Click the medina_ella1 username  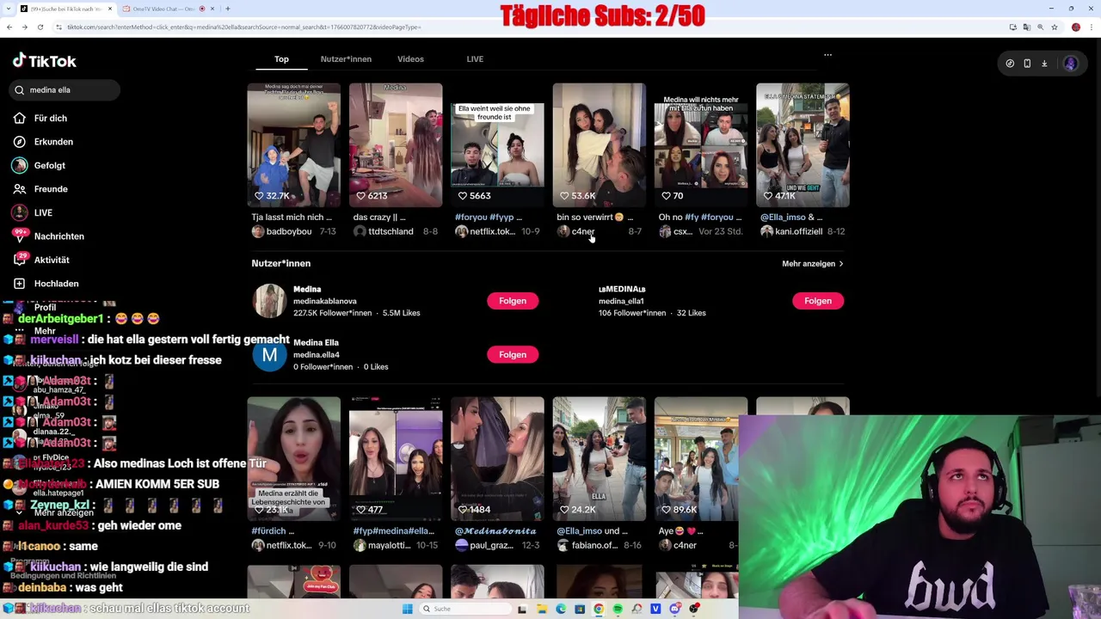coord(621,301)
